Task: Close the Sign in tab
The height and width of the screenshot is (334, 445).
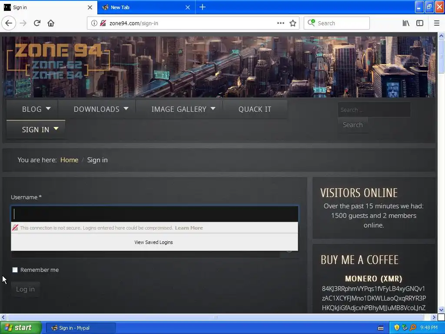Action: (x=90, y=7)
